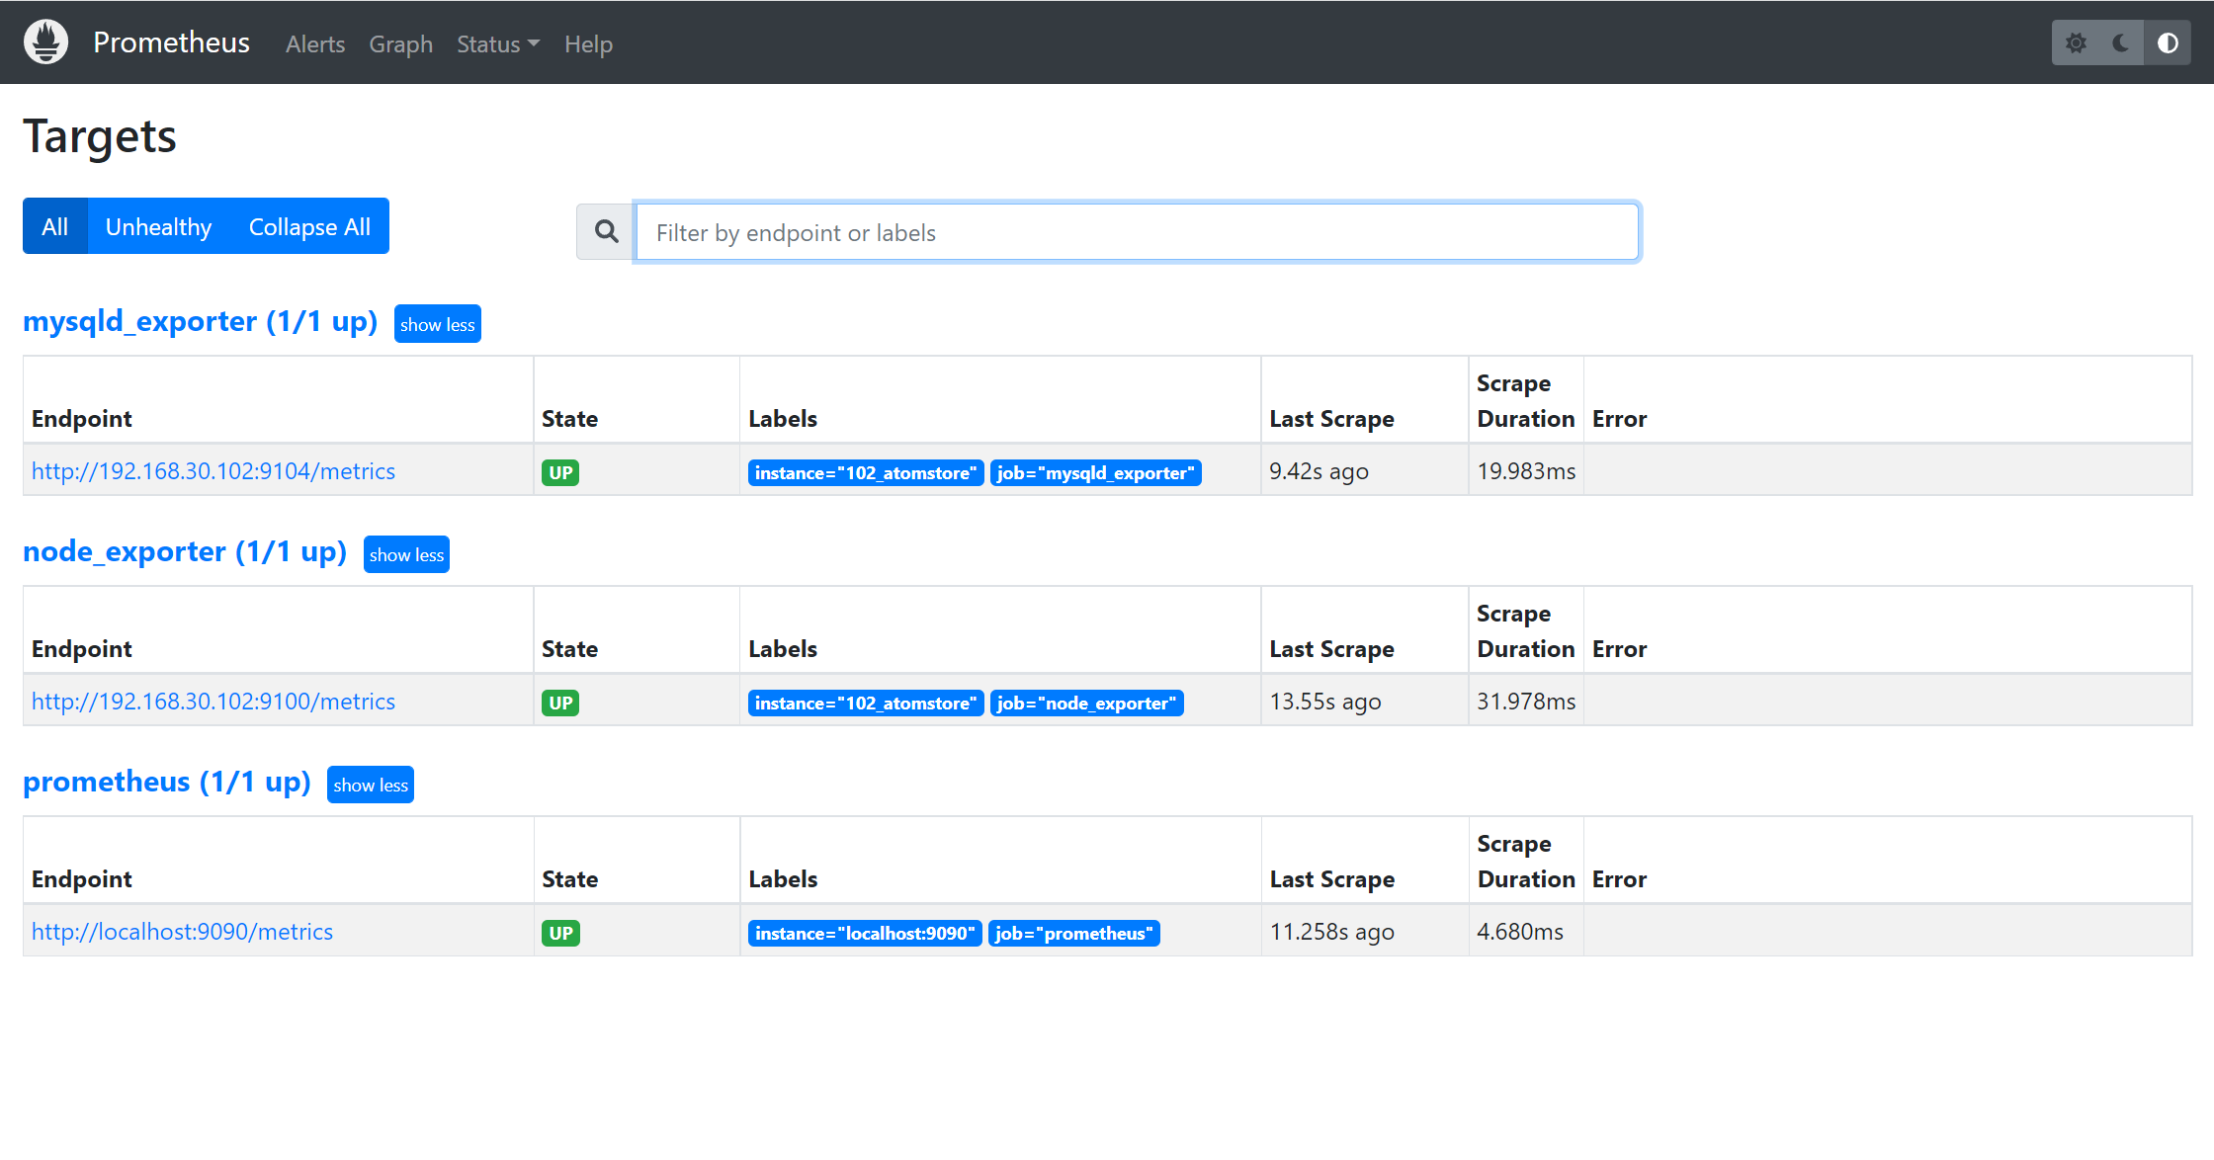Navigate to Alerts menu item
Image resolution: width=2214 pixels, height=1160 pixels.
[x=313, y=42]
